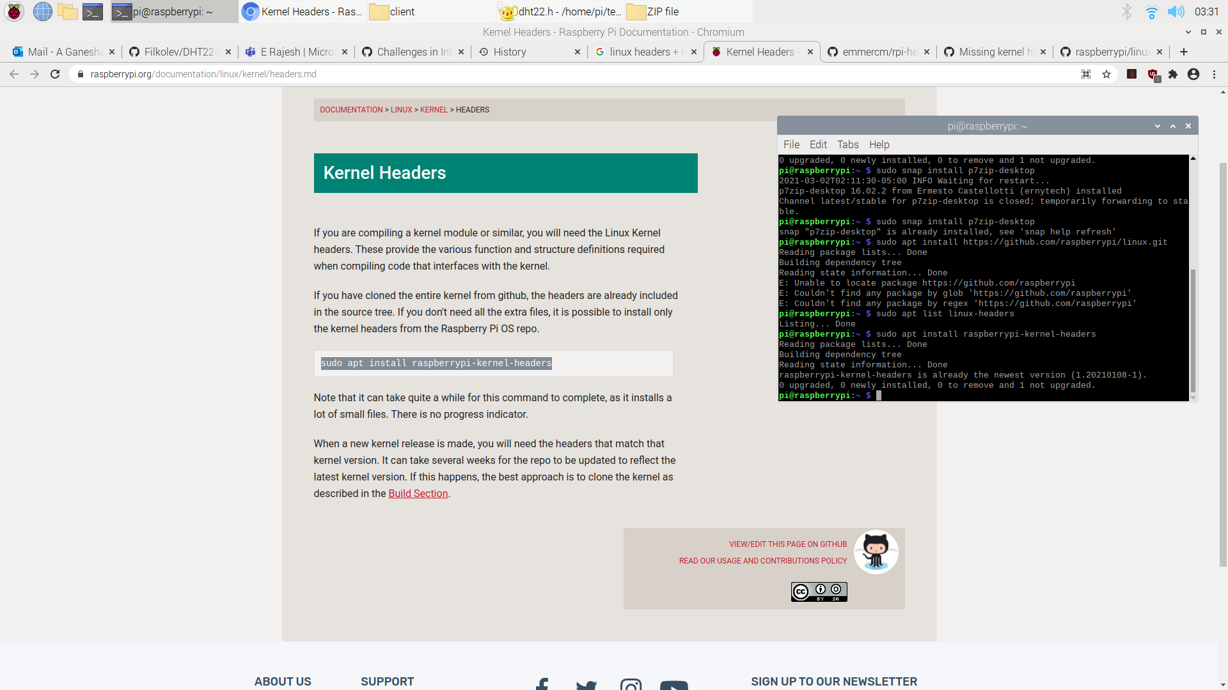Launch terminal from taskbar launcher icon
This screenshot has height=690, width=1228.
[x=93, y=11]
